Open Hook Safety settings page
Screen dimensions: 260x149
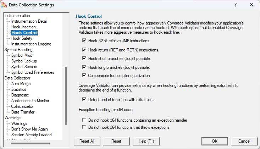(22, 38)
